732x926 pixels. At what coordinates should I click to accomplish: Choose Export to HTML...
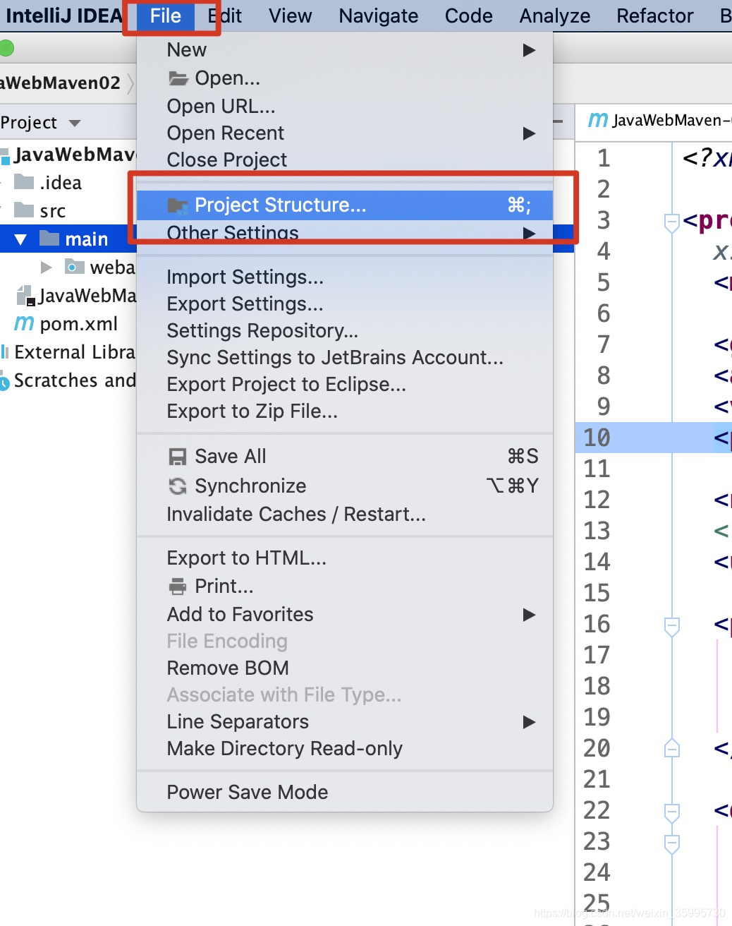pos(344,558)
